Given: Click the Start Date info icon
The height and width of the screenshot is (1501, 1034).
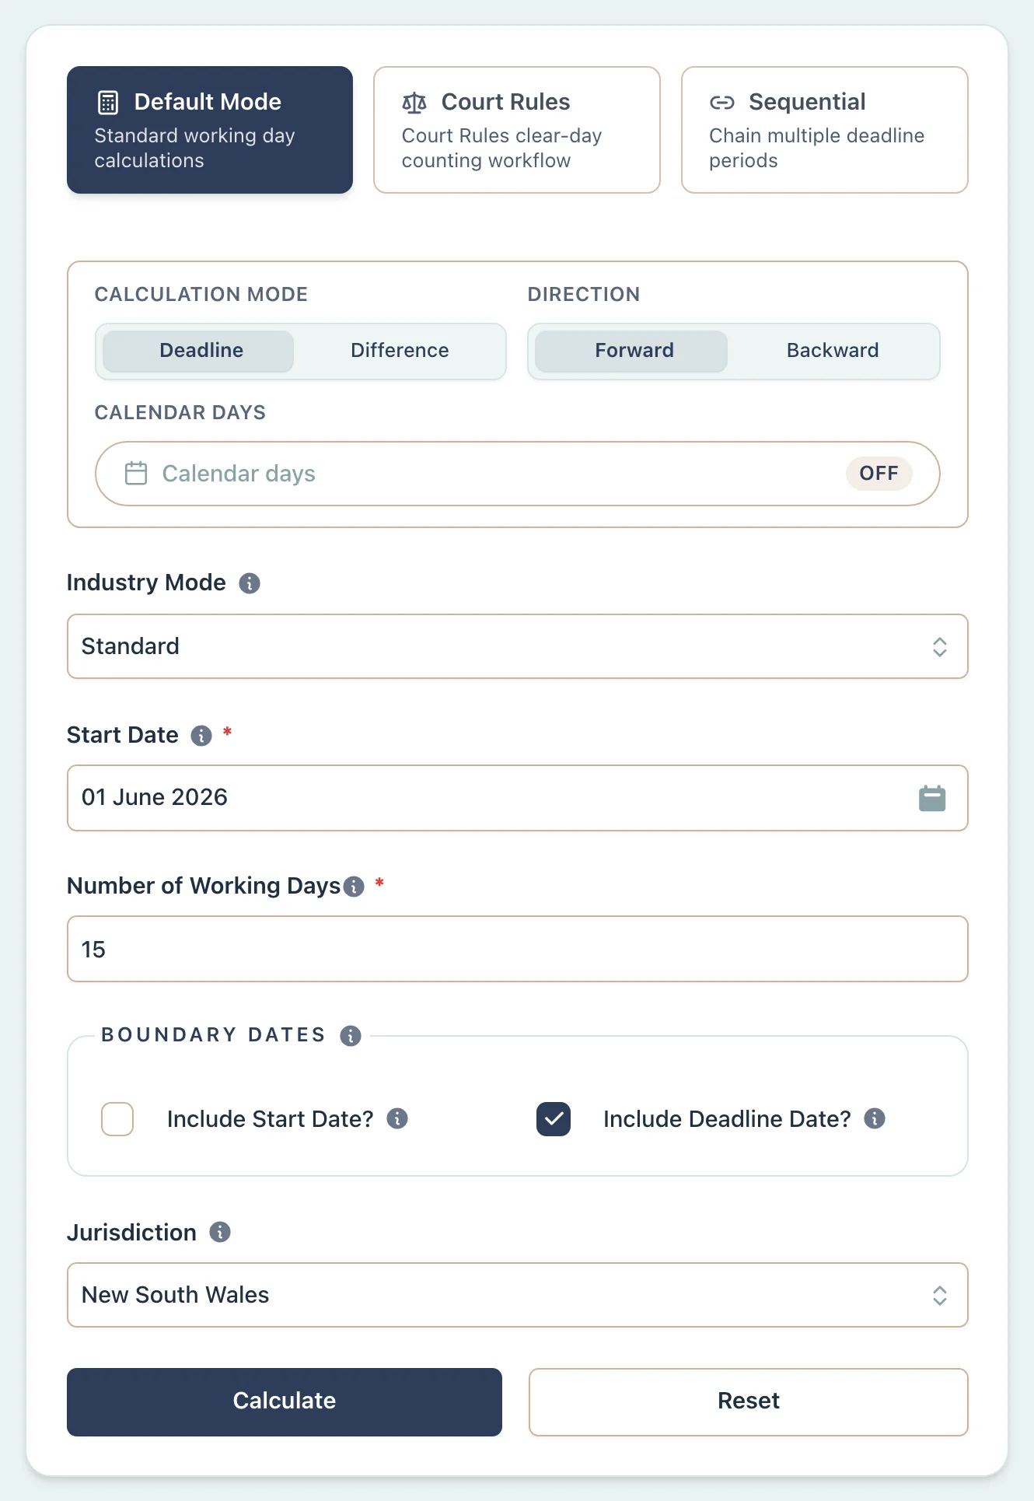Looking at the screenshot, I should [201, 736].
